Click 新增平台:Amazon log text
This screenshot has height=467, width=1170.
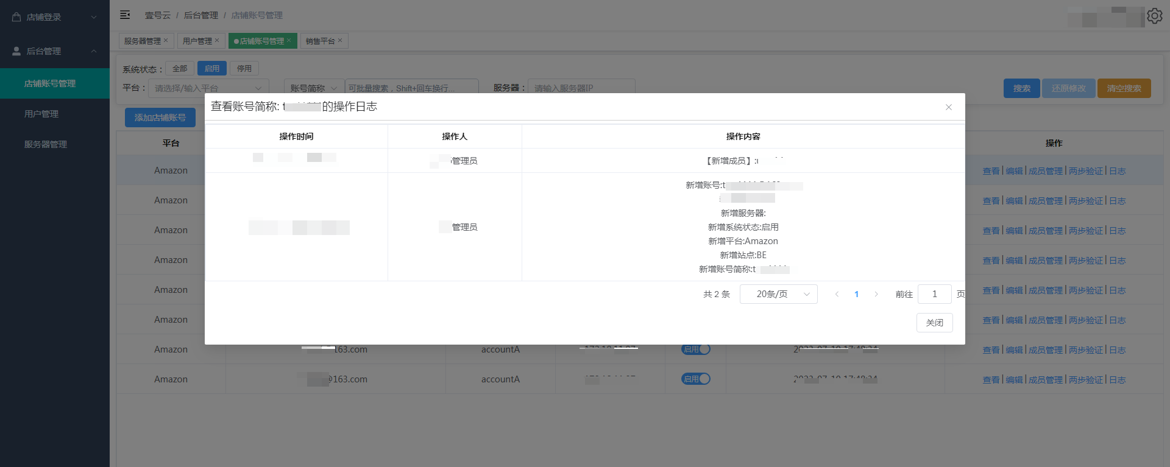click(x=743, y=241)
